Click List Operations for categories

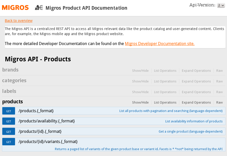(x=165, y=81)
